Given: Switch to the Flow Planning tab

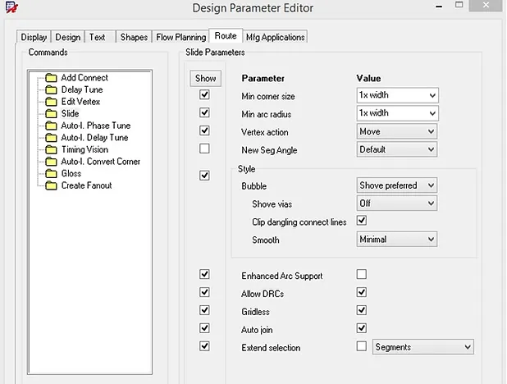Looking at the screenshot, I should coord(181,37).
